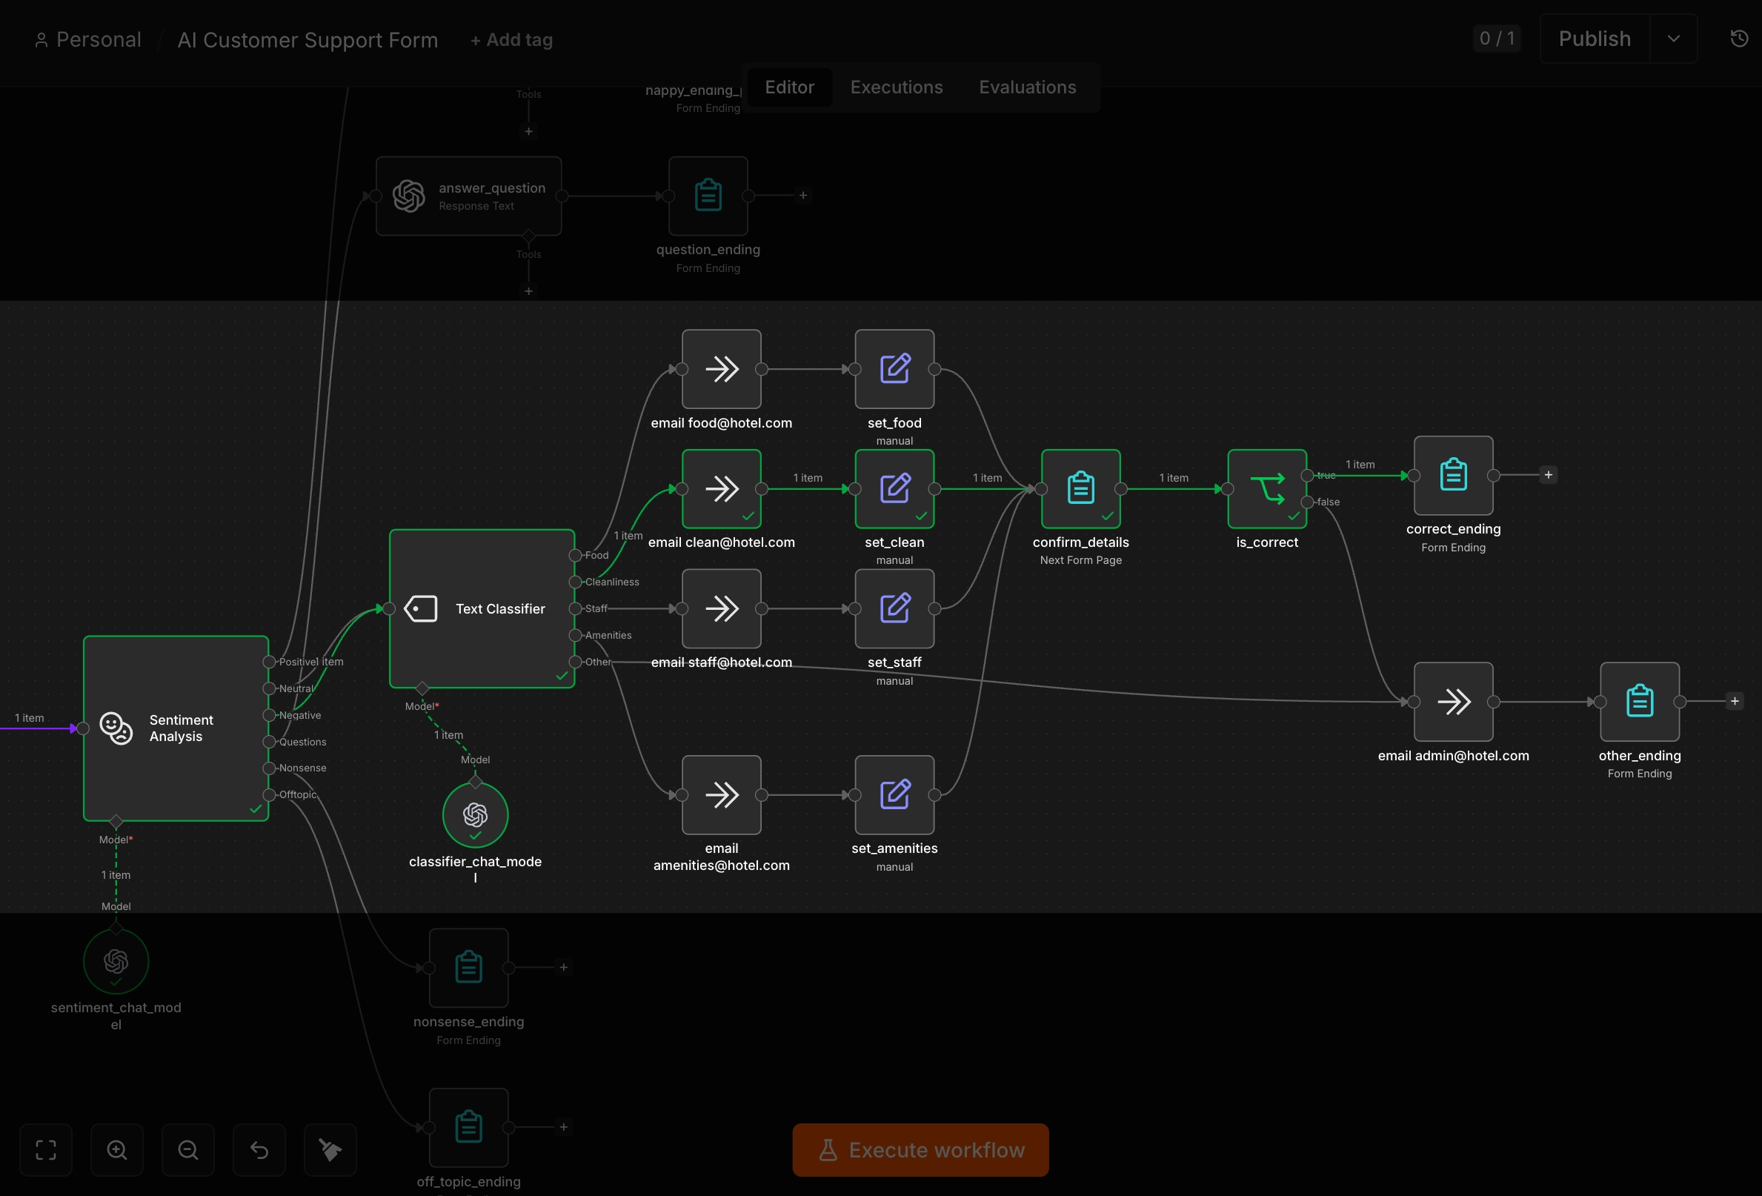Open the confirm_details form node
The image size is (1762, 1196).
click(1080, 488)
